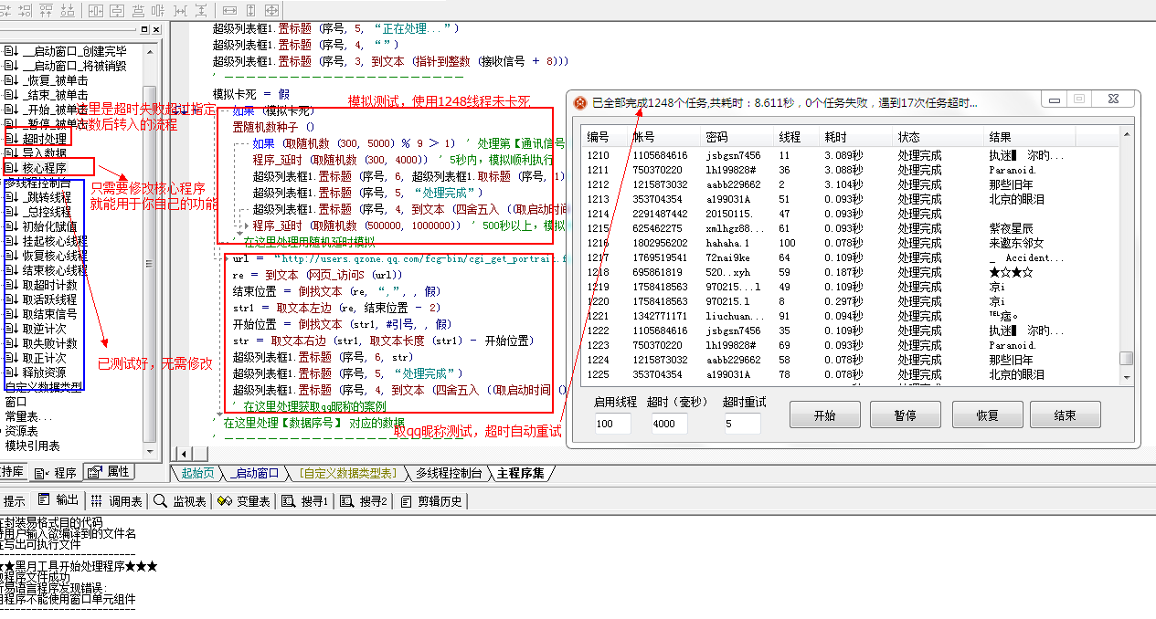
Task: Sort list by 编号 column header
Action: [x=605, y=137]
